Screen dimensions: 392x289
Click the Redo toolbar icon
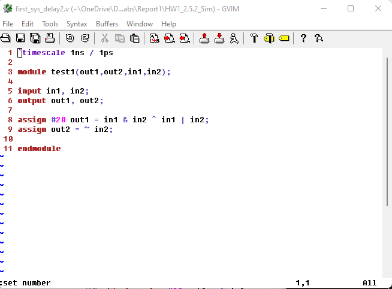[85, 38]
